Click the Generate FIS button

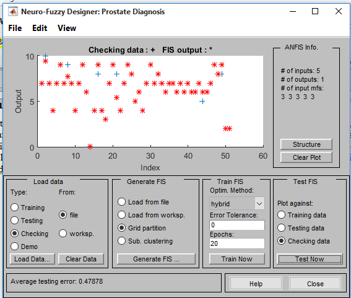click(x=156, y=259)
